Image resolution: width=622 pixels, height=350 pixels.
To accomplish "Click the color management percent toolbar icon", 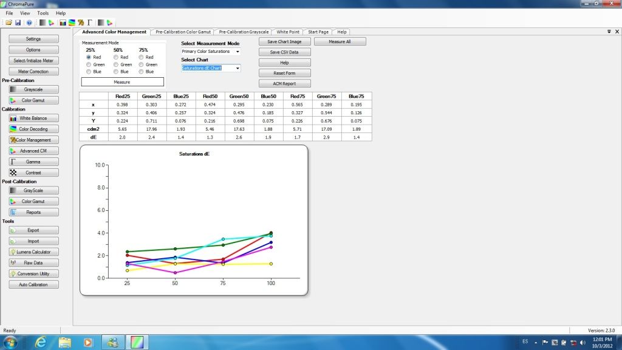I will [x=81, y=22].
